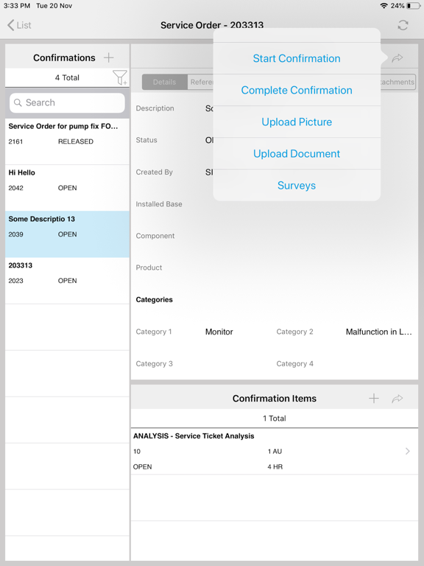Select Some Descriptio 13 confirmation

click(67, 234)
